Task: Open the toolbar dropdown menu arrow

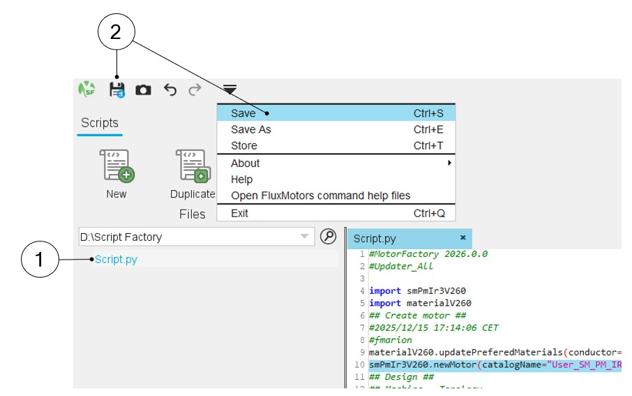Action: (x=230, y=89)
